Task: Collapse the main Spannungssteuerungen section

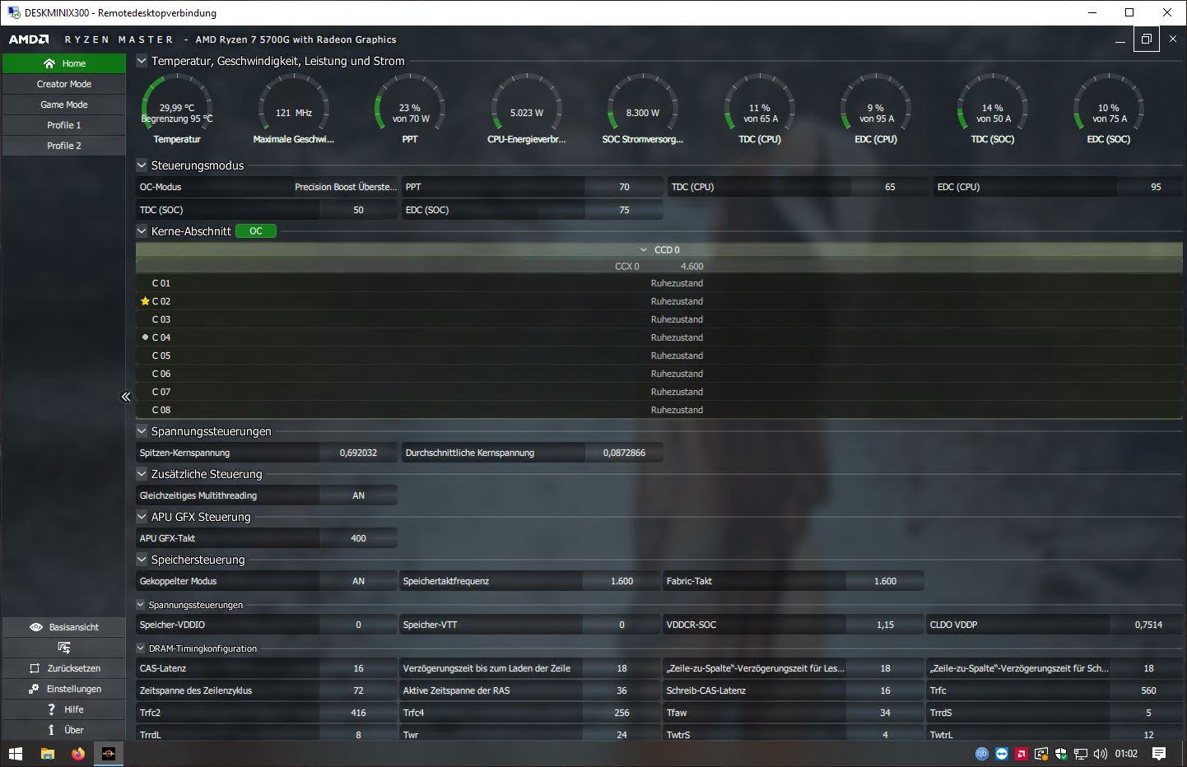Action: coord(142,431)
